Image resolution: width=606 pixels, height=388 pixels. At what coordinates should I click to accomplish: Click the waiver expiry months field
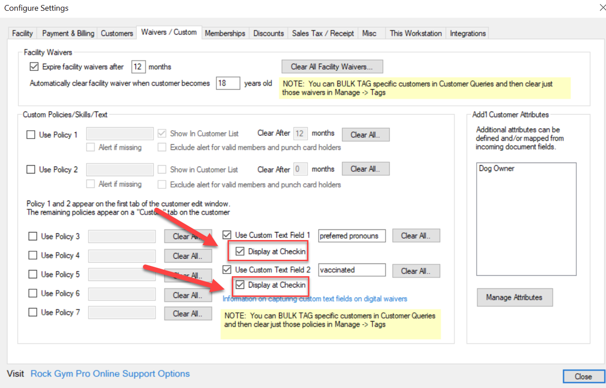138,67
